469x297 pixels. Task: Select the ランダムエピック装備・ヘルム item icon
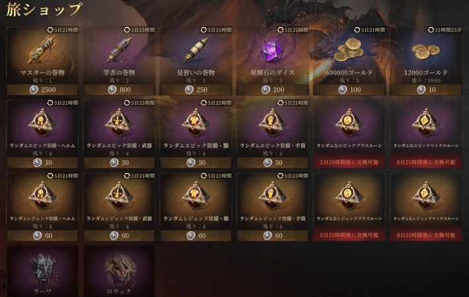pyautogui.click(x=42, y=123)
